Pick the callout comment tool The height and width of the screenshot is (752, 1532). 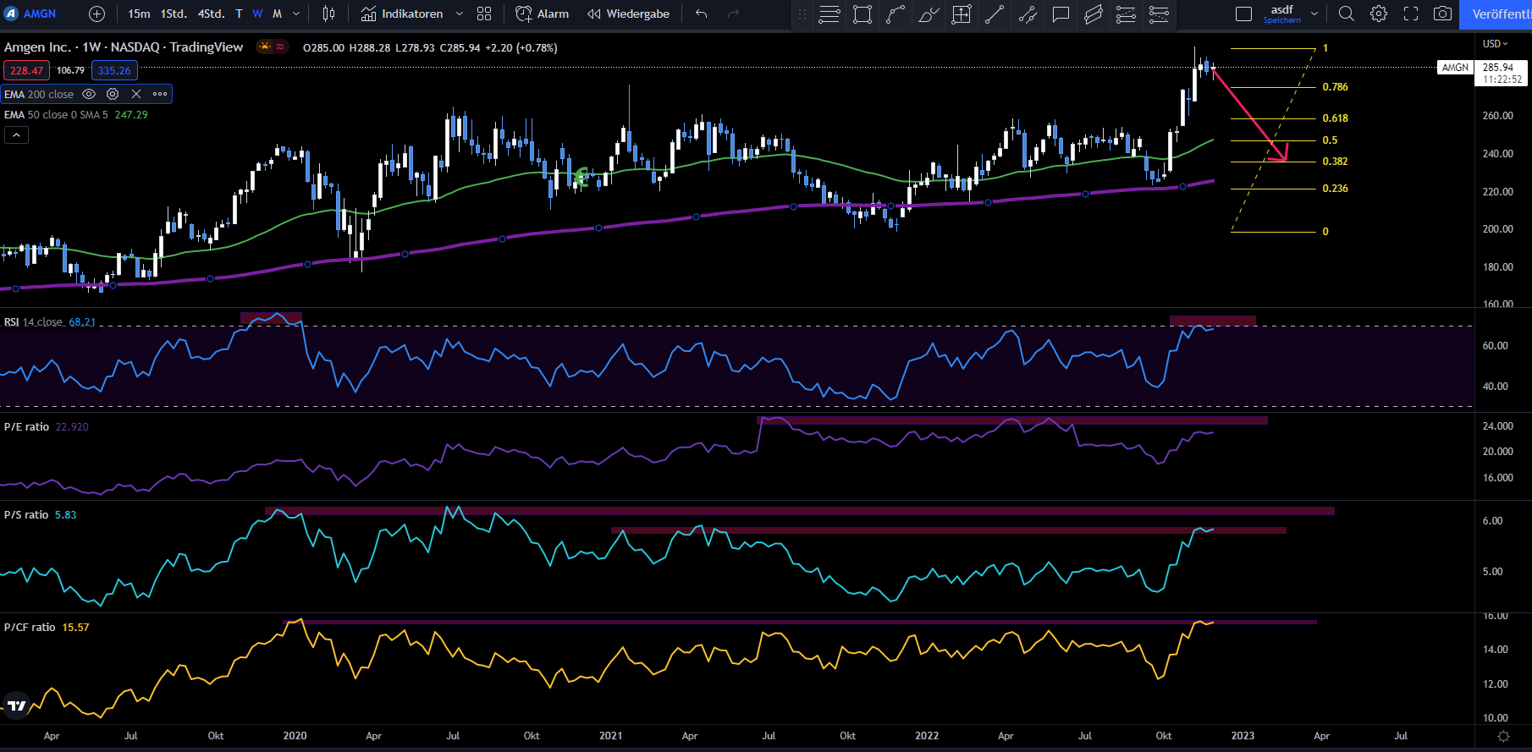click(1061, 14)
